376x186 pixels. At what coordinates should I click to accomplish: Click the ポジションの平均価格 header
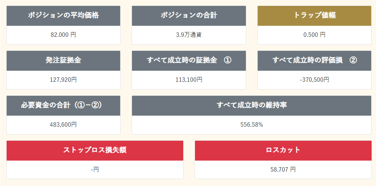(63, 15)
